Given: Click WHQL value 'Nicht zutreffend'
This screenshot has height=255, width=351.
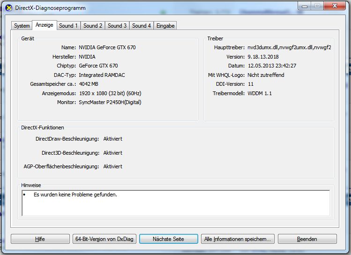Looking at the screenshot, I should tap(266, 75).
